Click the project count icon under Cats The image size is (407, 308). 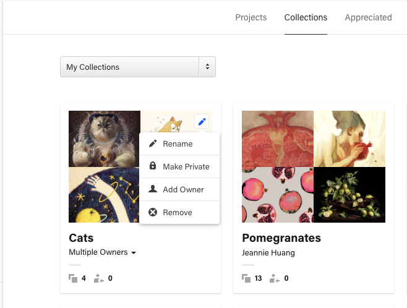[x=73, y=278]
